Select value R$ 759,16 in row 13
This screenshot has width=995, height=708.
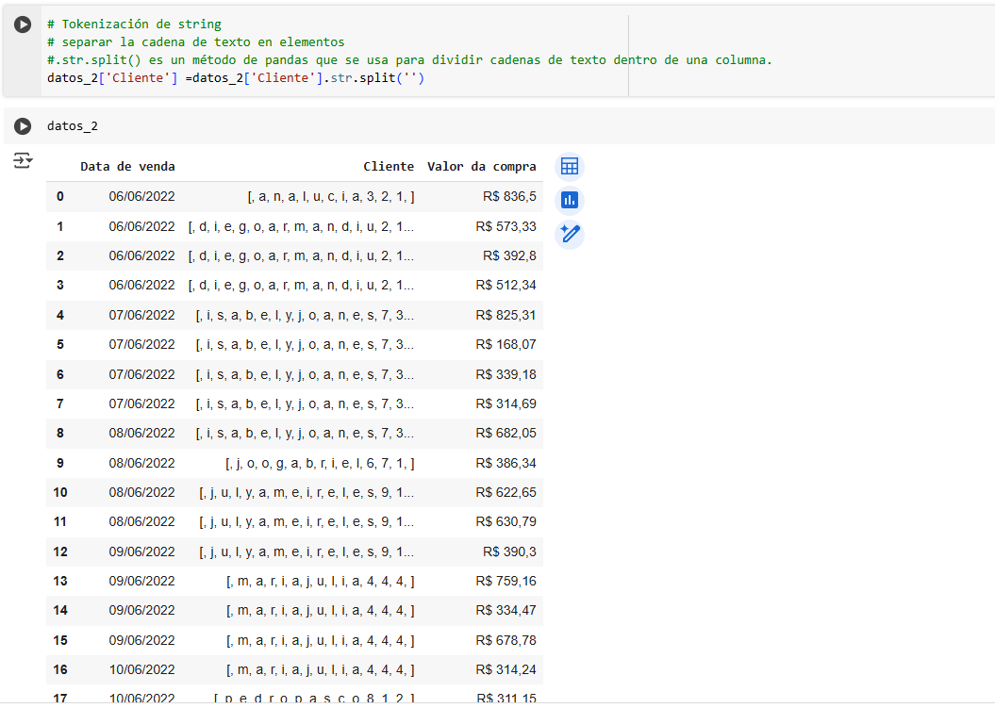pos(506,581)
